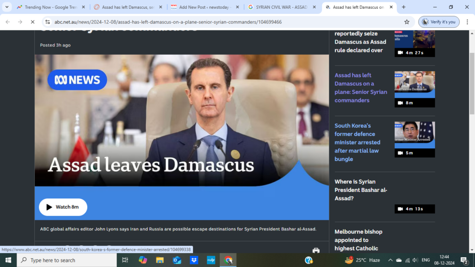The width and height of the screenshot is (475, 267).
Task: Go back to the previous page
Action: coord(8,22)
